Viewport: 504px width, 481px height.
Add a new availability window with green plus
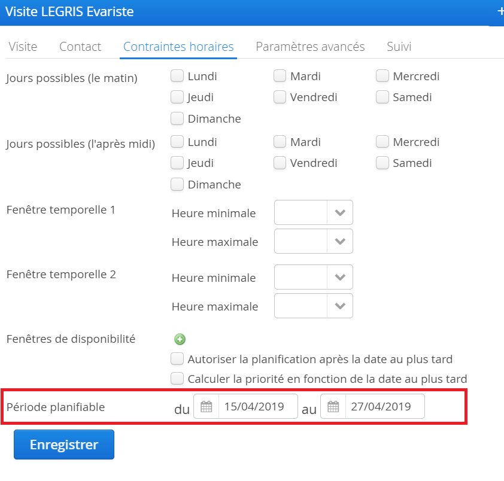pos(180,339)
